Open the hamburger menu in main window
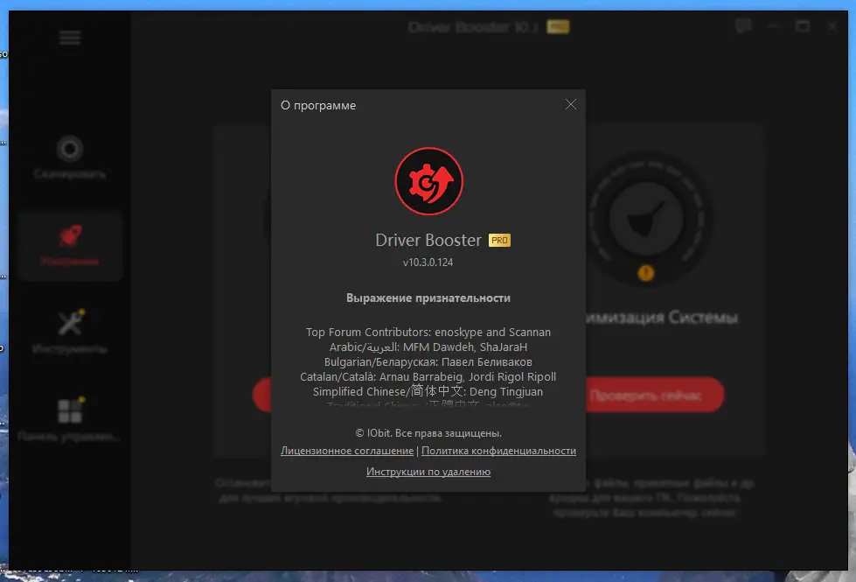This screenshot has height=582, width=856. click(70, 38)
